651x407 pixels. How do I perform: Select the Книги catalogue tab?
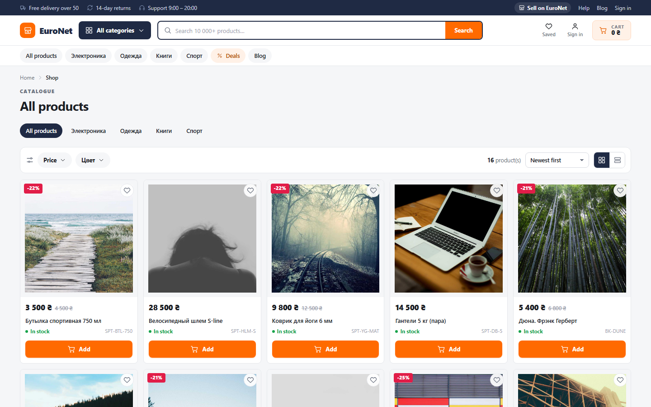pos(164,131)
